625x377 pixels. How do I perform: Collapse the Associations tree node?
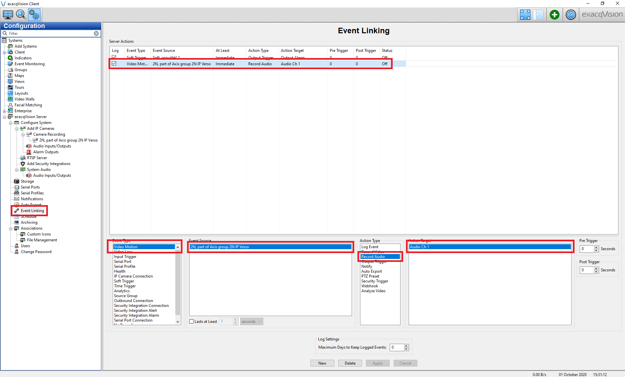11,228
